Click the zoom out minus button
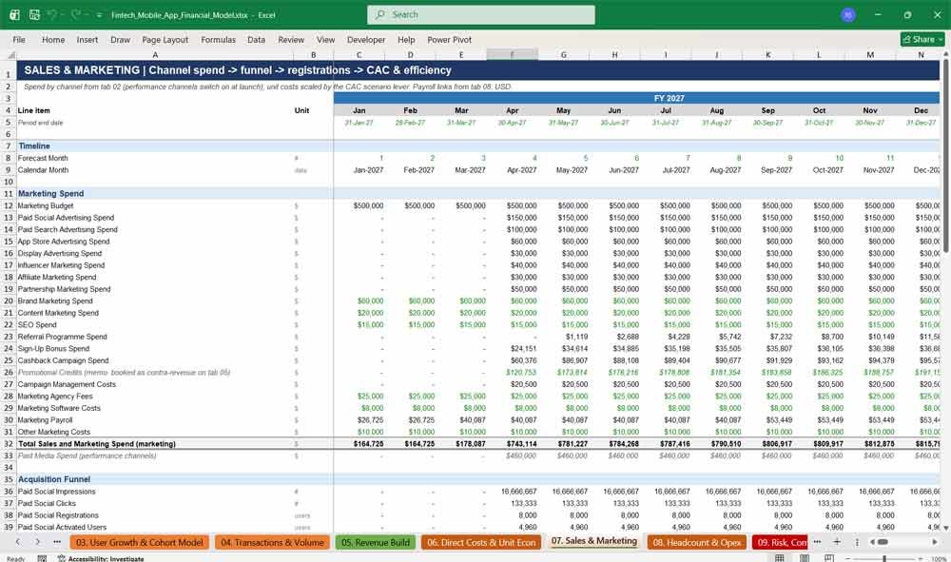This screenshot has height=562, width=951. (848, 558)
